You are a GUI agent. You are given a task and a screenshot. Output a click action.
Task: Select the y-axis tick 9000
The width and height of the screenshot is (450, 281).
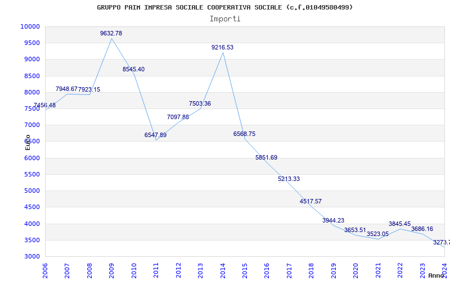click(31, 60)
